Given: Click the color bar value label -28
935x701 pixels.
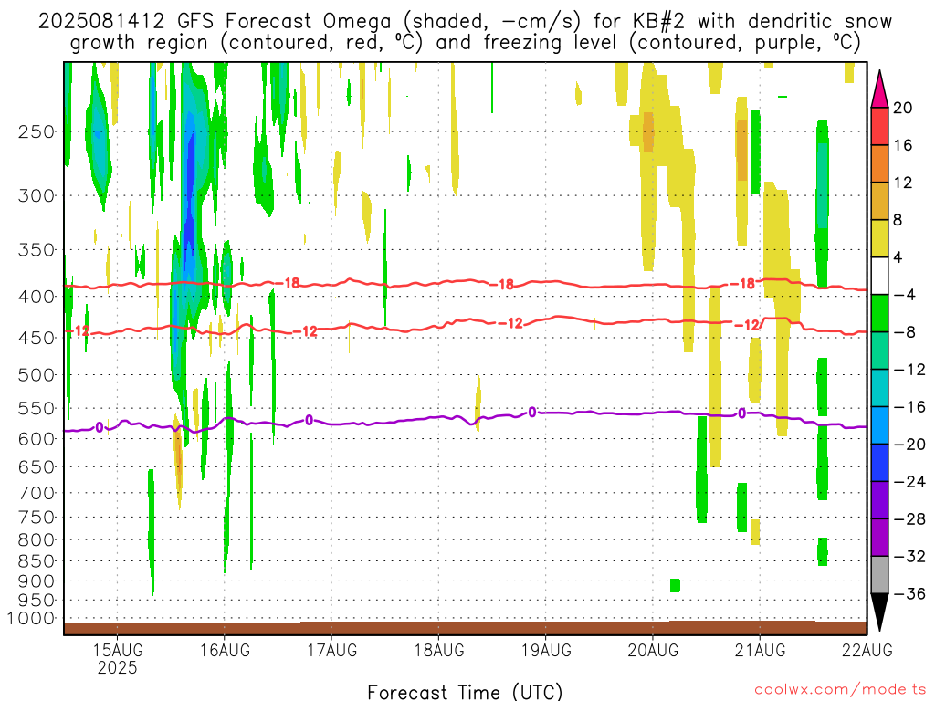Looking at the screenshot, I should [909, 519].
